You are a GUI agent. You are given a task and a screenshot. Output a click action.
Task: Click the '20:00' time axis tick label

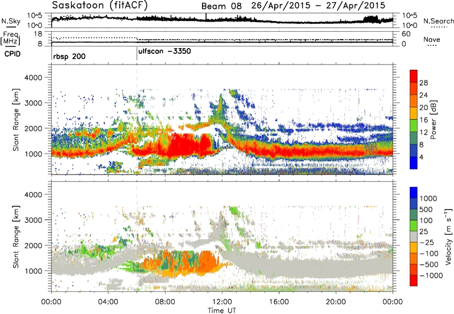(x=336, y=302)
